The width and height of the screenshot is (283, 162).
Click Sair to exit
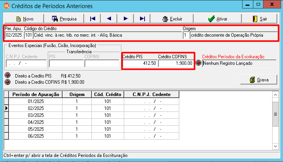coord(259,19)
